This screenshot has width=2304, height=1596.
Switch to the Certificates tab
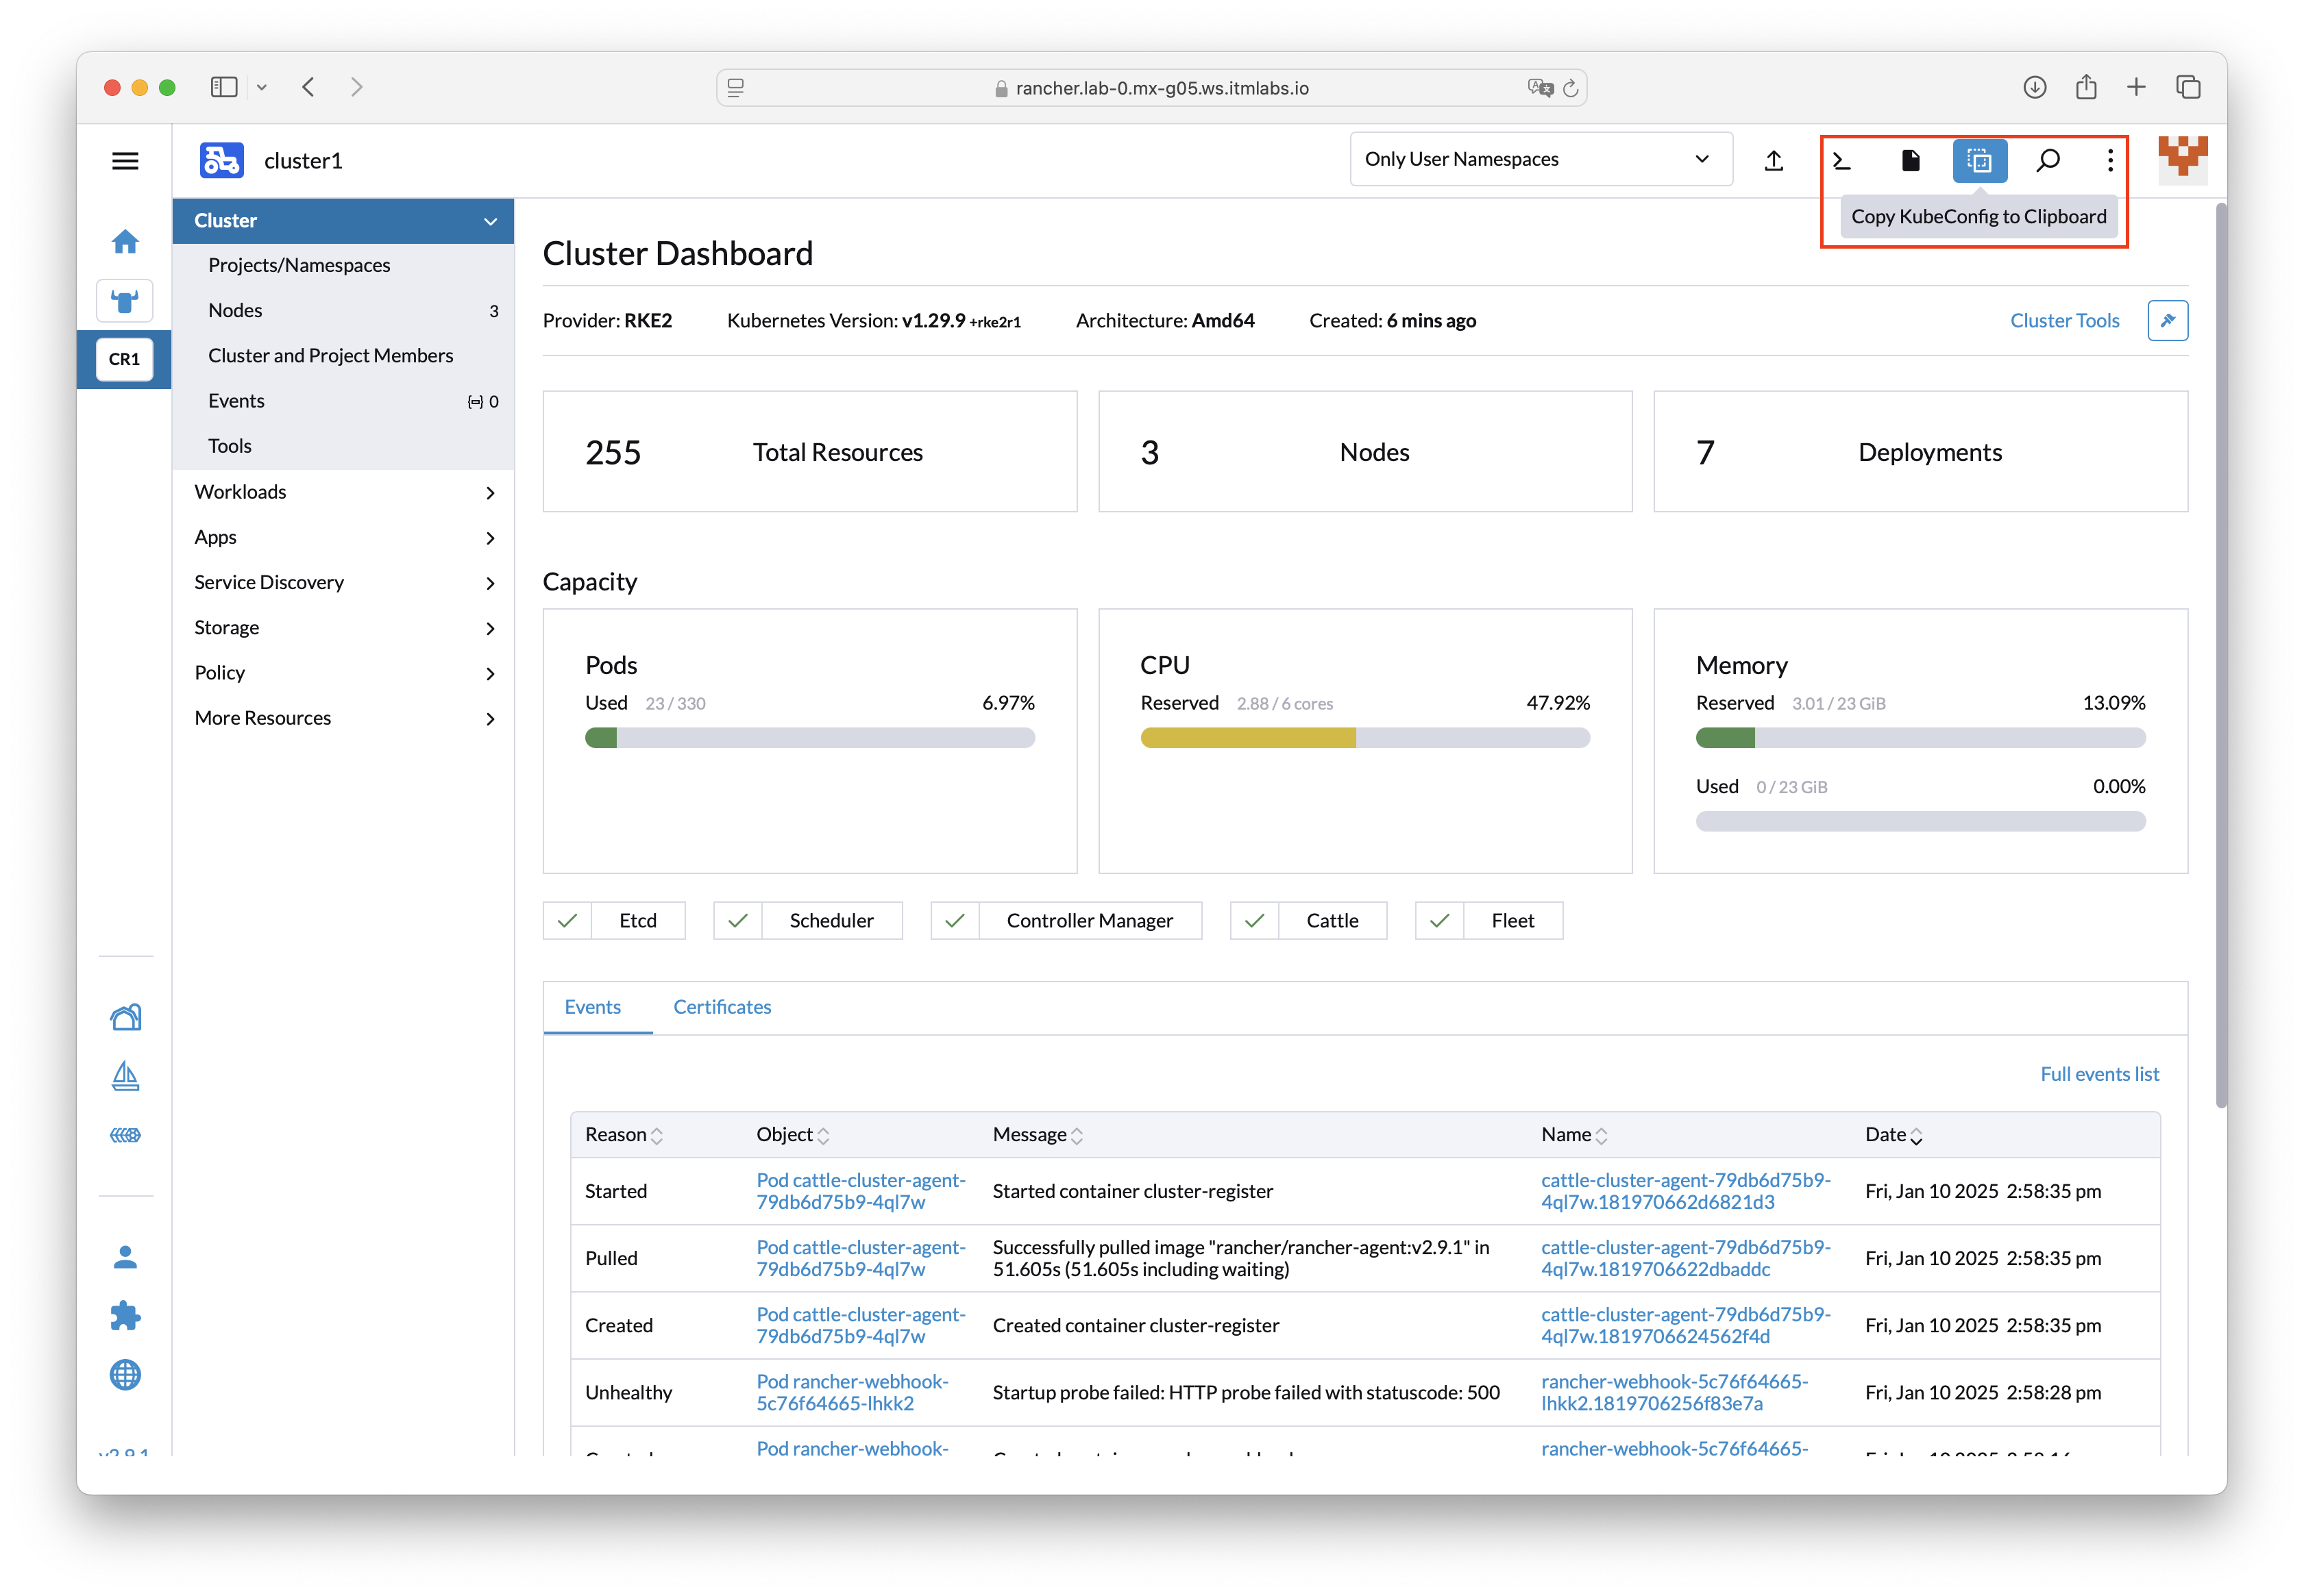coord(722,1007)
